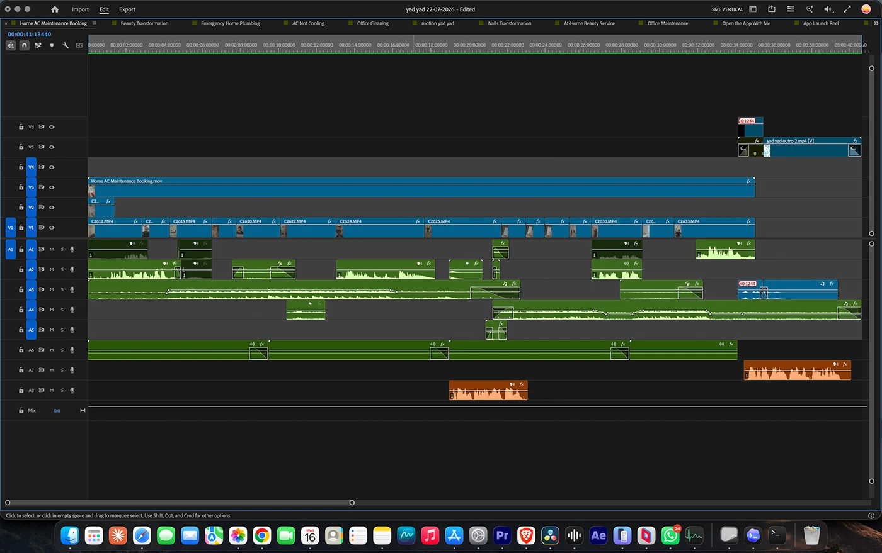
Task: Open the progress dashboard list icon
Action: pos(791,9)
